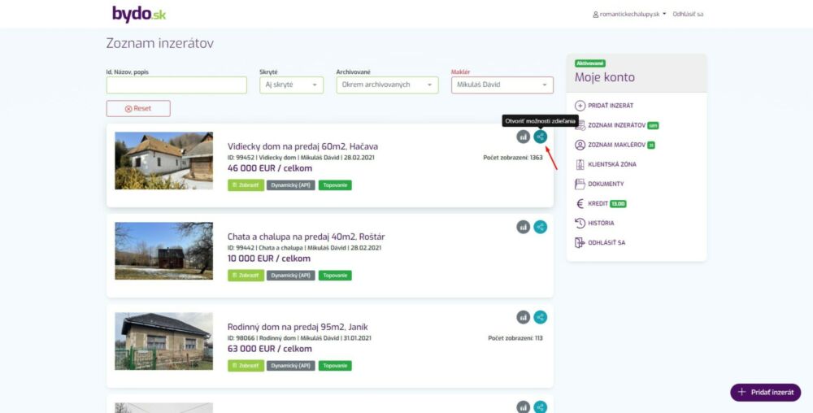The width and height of the screenshot is (813, 413).
Task: Open statistics icon for Rodinný dom listing
Action: [524, 317]
